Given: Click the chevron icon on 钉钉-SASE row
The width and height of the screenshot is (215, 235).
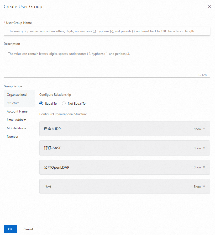Looking at the screenshot, I should pyautogui.click(x=204, y=148).
